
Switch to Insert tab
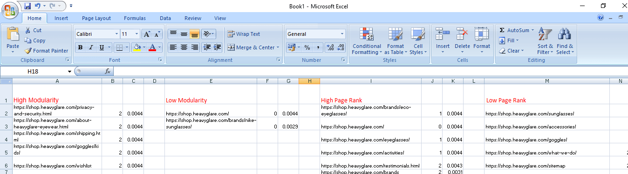[x=61, y=18]
